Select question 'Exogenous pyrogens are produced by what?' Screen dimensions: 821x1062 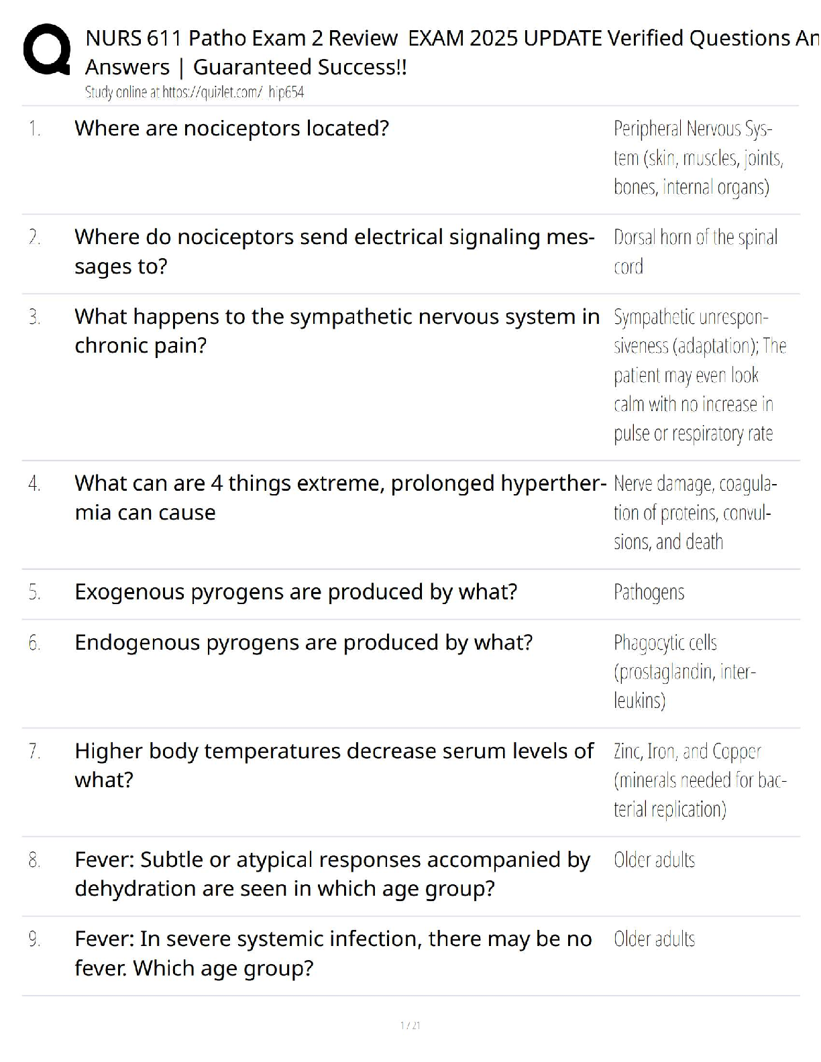coord(296,592)
